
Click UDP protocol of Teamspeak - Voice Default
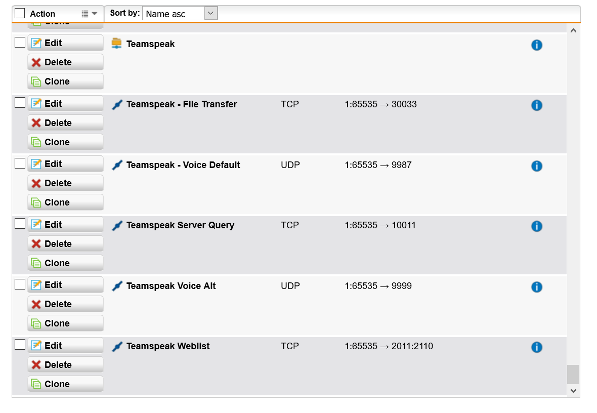click(x=290, y=165)
